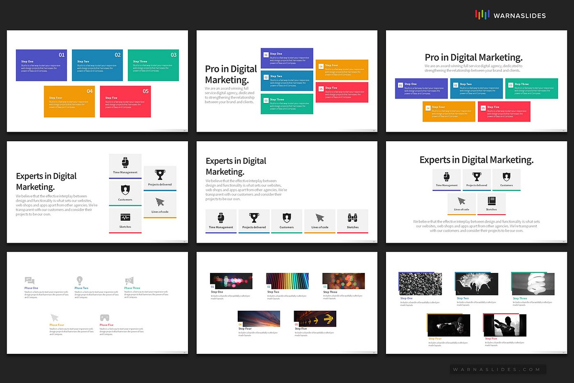Open the bokeh lights photo above Step One
This screenshot has width=574, height=383.
231,281
